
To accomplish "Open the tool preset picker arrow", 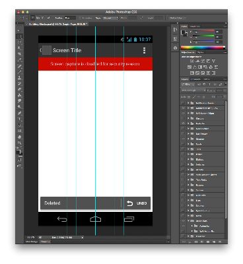I will coord(26,18).
